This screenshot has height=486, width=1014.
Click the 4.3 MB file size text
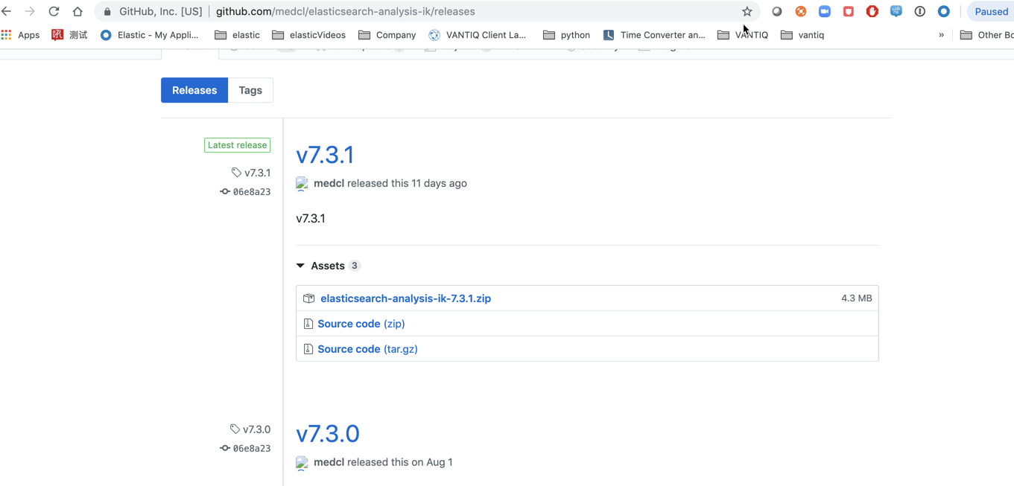click(856, 298)
